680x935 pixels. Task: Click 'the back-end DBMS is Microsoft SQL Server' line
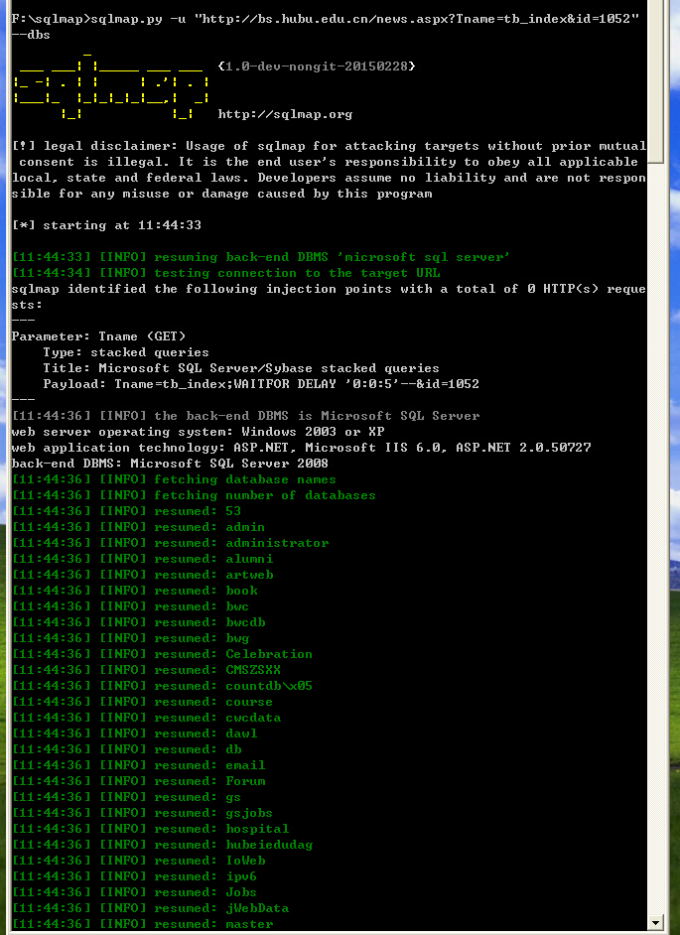(x=246, y=416)
